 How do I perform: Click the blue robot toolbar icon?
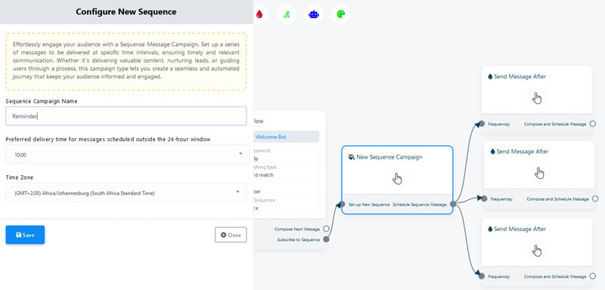314,14
